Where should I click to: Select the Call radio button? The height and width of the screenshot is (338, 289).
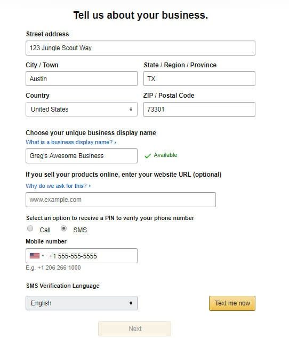pos(30,229)
